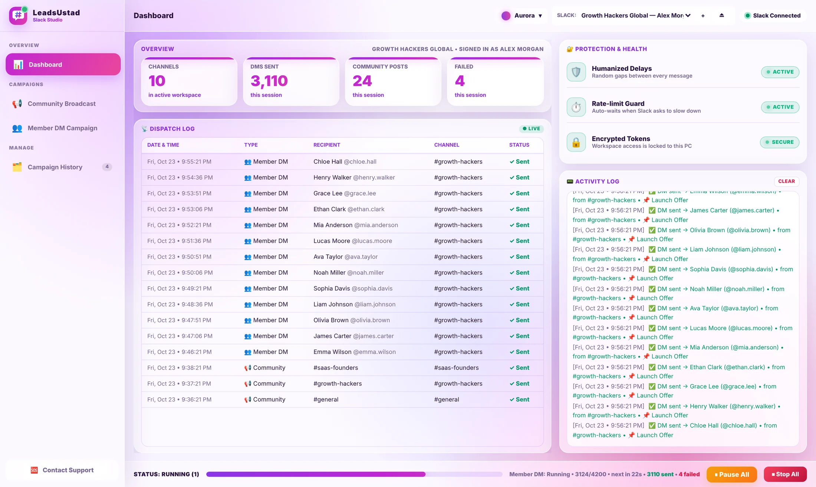The height and width of the screenshot is (487, 816).
Task: Click the STATUS column header
Action: pyautogui.click(x=519, y=145)
